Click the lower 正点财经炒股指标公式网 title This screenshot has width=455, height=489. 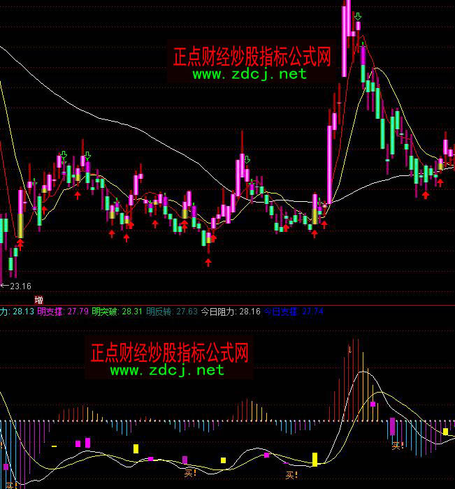point(169,353)
